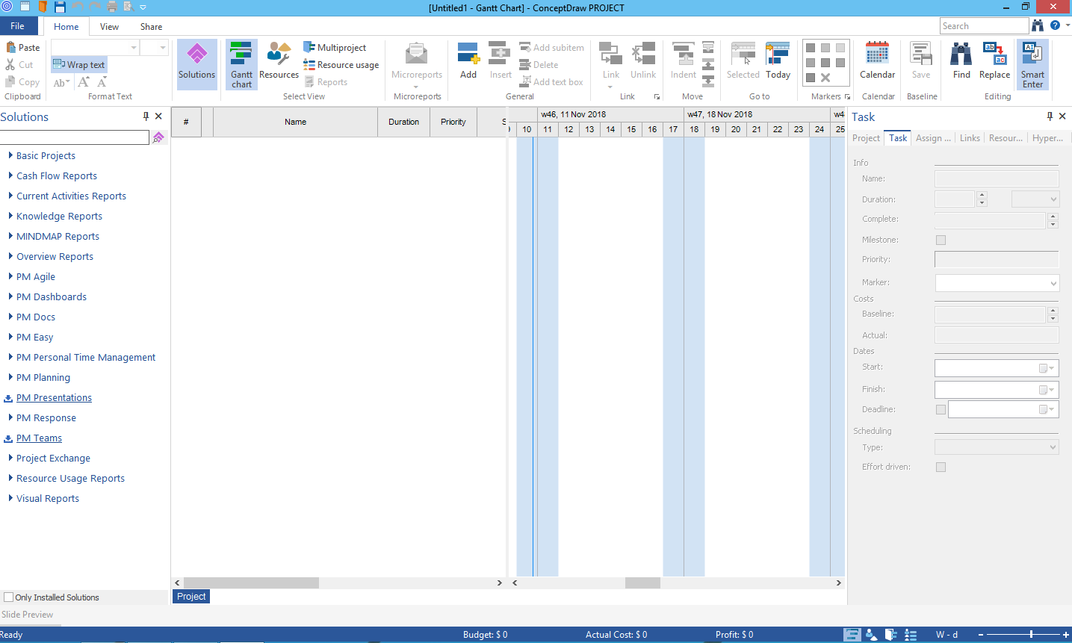Click the Search box in title area
Screen dimensions: 1072x643
984,26
